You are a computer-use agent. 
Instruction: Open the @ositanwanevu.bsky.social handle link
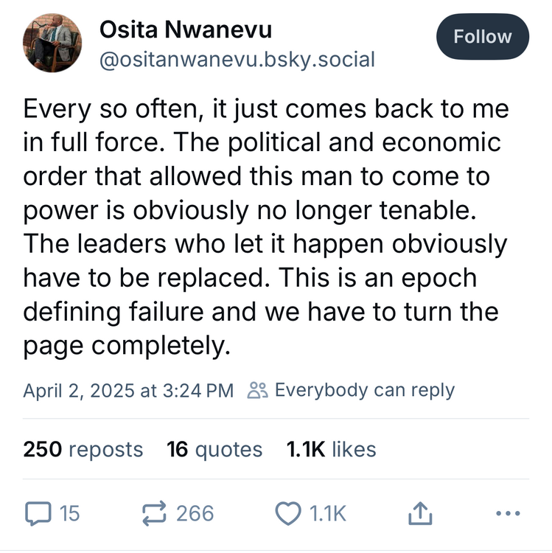point(237,59)
